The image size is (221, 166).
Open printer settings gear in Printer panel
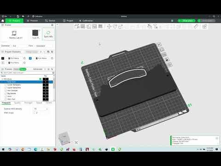coord(52,25)
